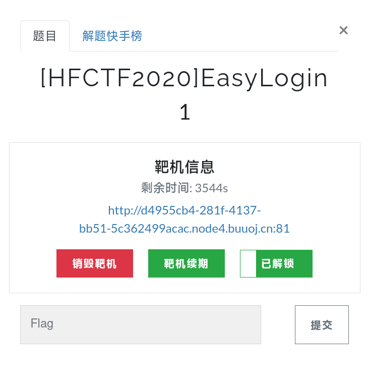Click the Flag input field

(x=141, y=324)
